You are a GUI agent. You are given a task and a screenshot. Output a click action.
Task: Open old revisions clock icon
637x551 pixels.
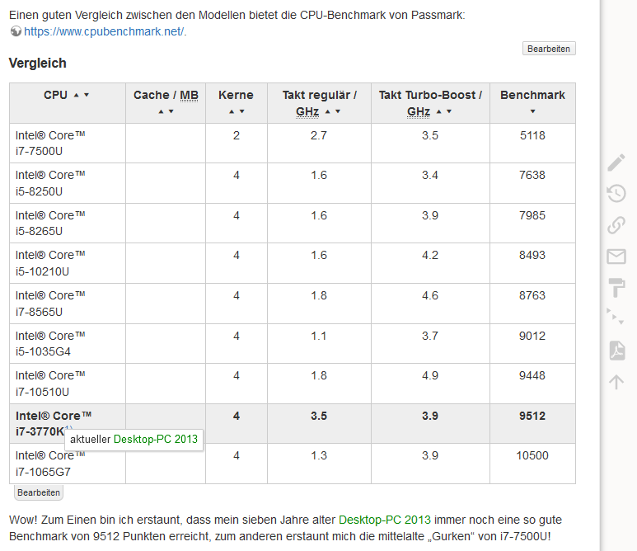(x=616, y=193)
